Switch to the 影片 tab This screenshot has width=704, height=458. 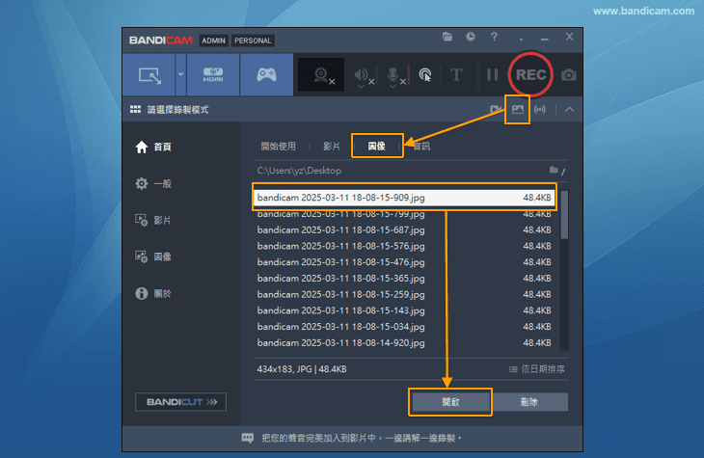click(332, 147)
